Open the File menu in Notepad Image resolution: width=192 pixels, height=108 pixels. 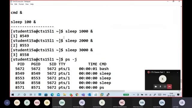point(12,4)
